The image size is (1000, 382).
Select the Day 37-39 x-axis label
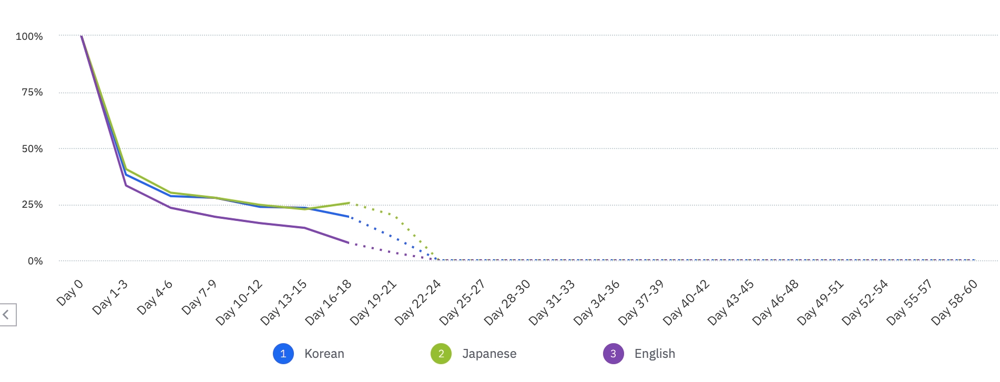[x=642, y=302]
